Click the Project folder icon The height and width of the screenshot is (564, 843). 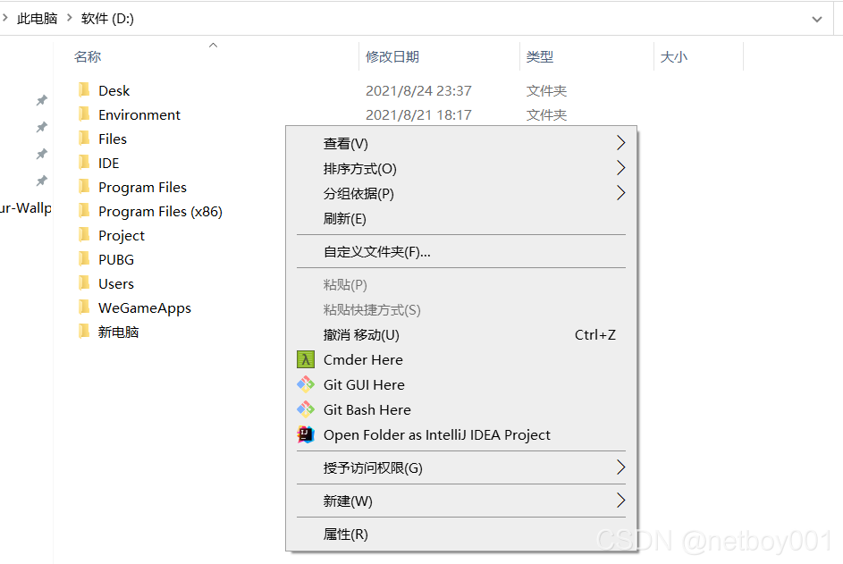coord(84,235)
